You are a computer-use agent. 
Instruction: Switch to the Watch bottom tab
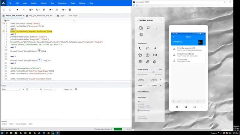click(x=12, y=124)
